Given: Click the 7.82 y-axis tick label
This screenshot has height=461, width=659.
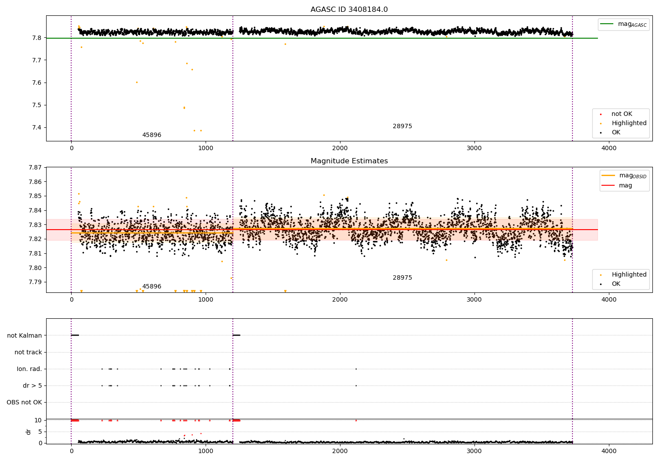Looking at the screenshot, I should click(35, 239).
